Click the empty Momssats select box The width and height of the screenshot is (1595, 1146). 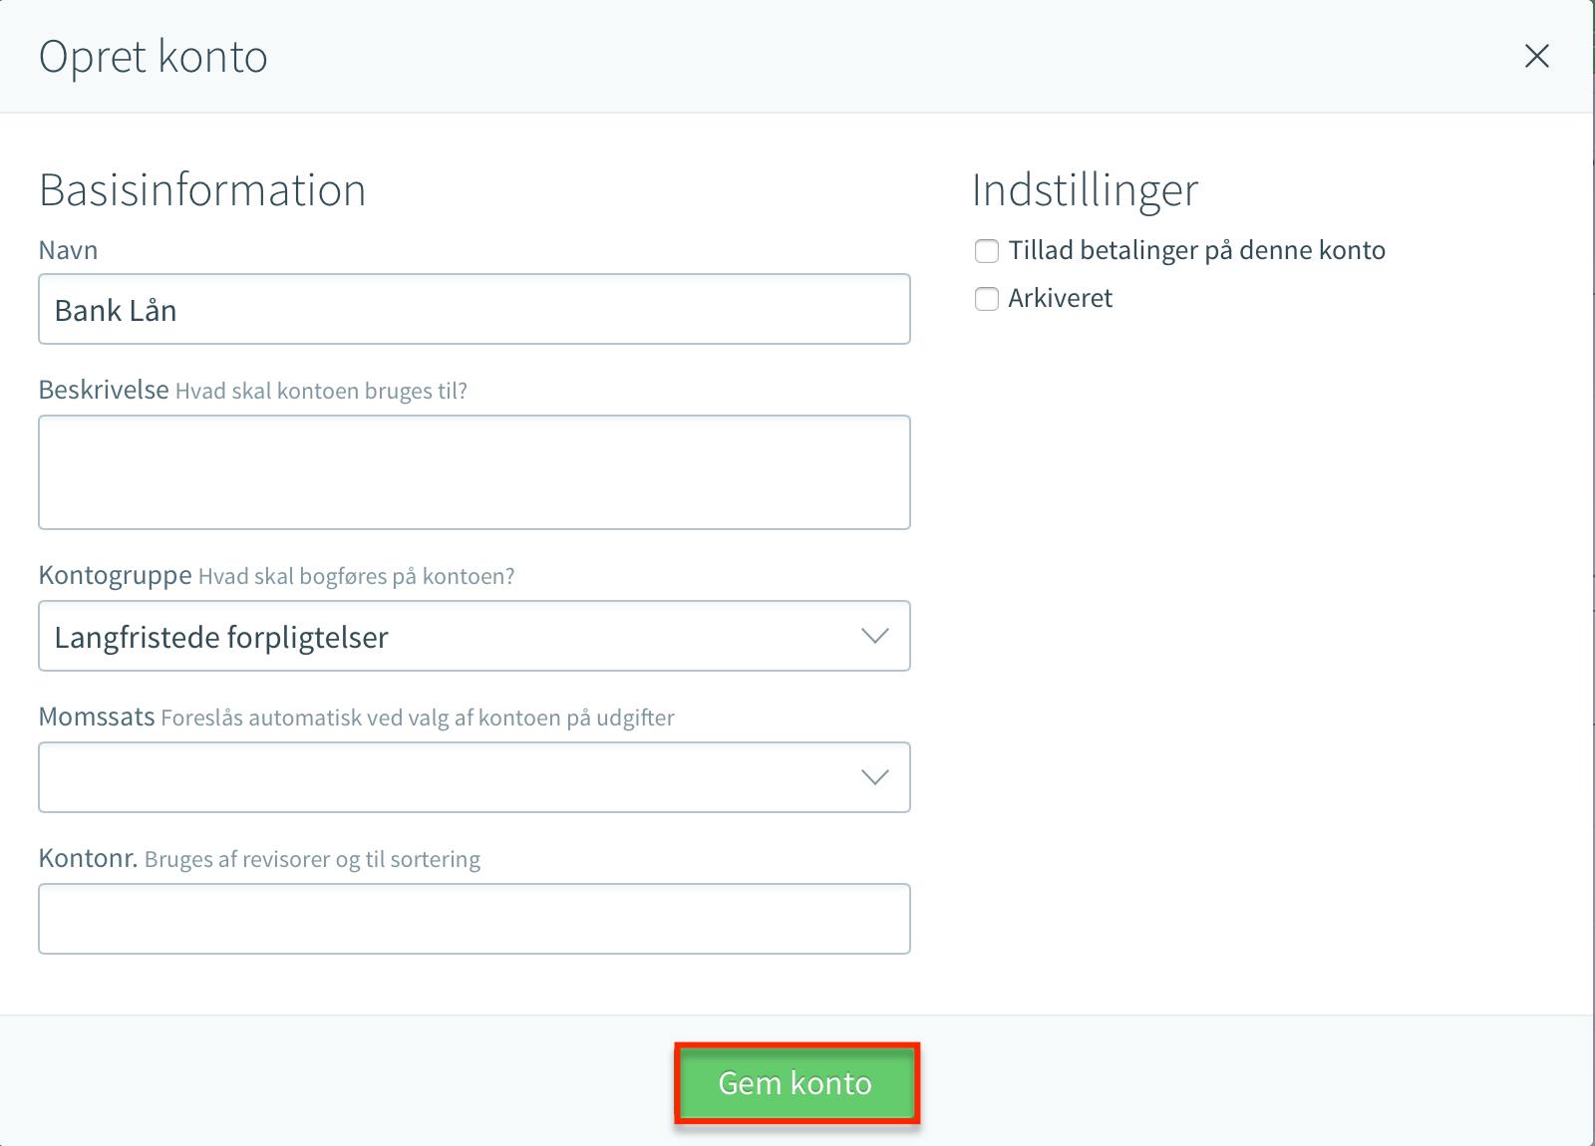coord(475,777)
